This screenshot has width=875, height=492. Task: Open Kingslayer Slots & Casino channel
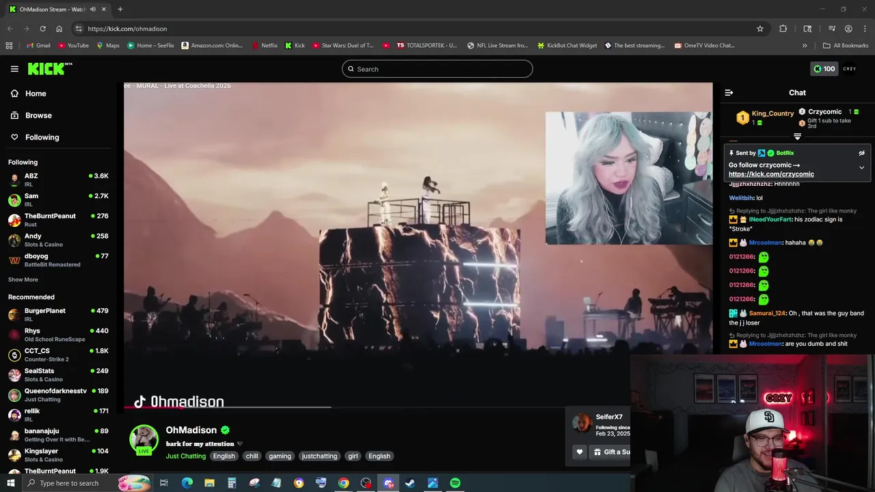pyautogui.click(x=58, y=454)
